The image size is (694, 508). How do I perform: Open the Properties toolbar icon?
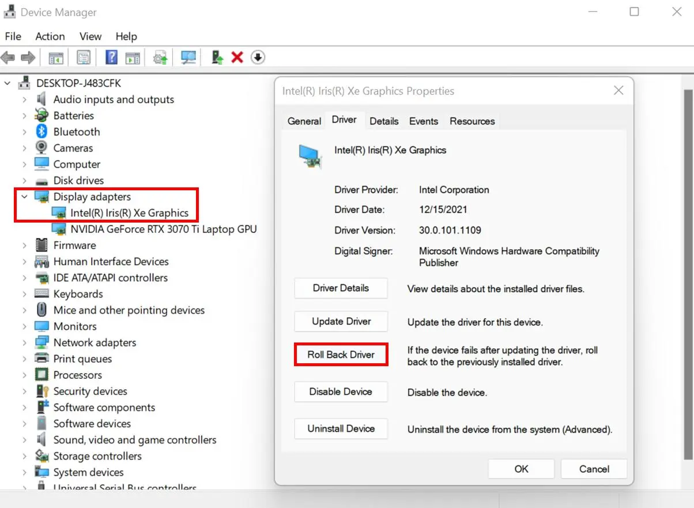pyautogui.click(x=84, y=58)
